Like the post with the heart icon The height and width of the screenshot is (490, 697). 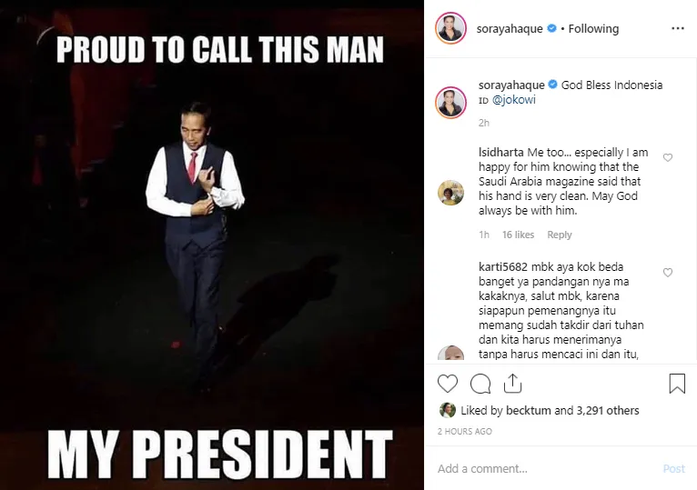coord(448,384)
